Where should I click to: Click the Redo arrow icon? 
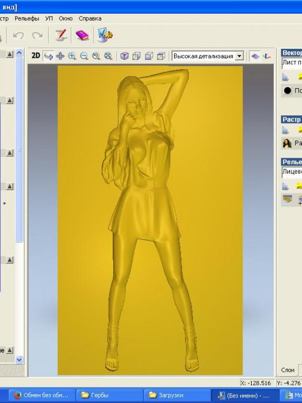(37, 35)
